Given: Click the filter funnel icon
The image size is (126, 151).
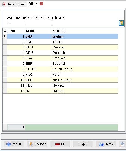Looking at the screenshot, I should [121, 23].
